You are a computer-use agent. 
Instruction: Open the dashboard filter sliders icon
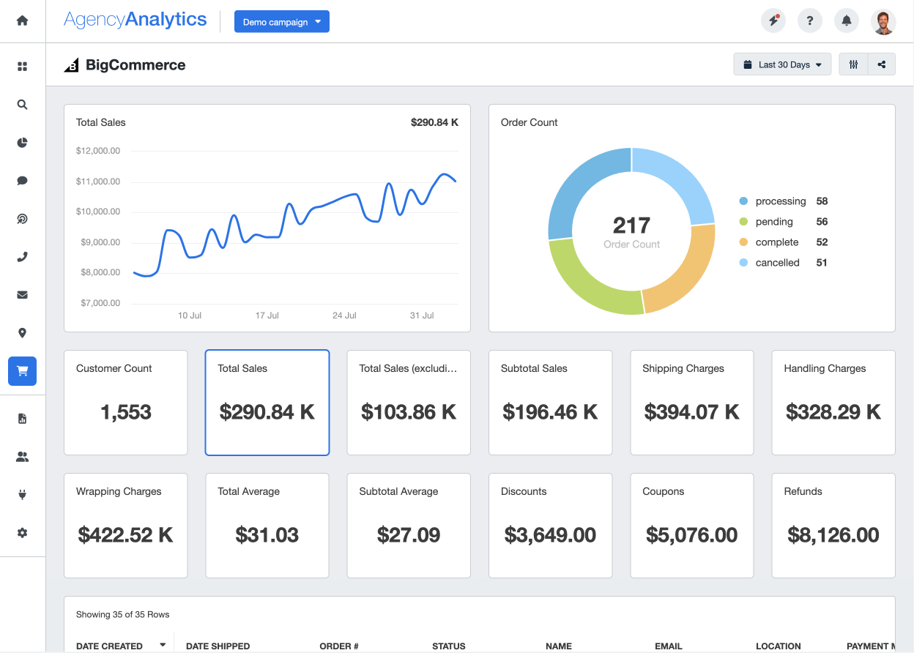(x=853, y=64)
